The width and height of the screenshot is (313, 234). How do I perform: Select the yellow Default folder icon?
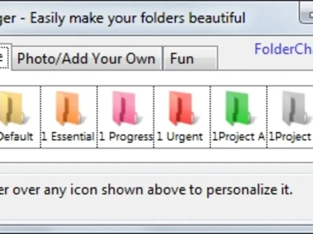12,108
